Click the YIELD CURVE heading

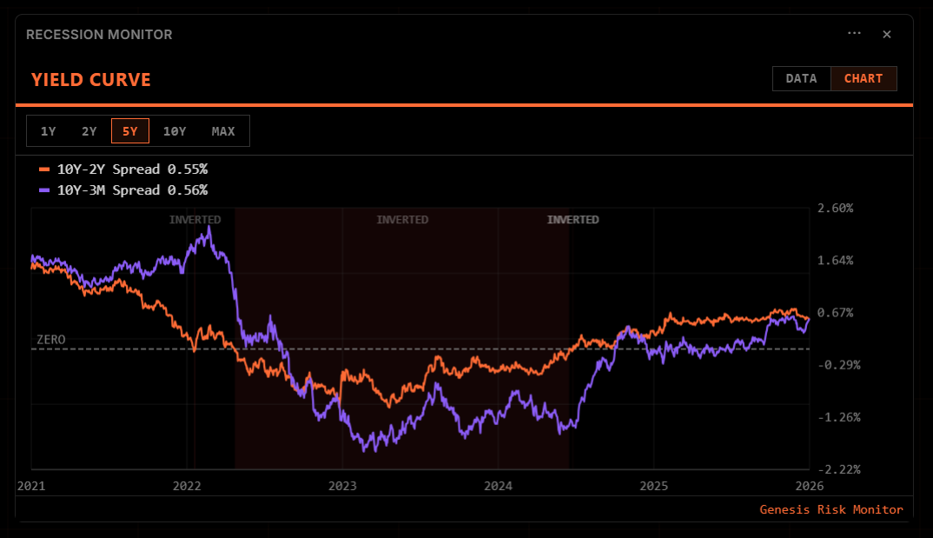click(x=90, y=79)
